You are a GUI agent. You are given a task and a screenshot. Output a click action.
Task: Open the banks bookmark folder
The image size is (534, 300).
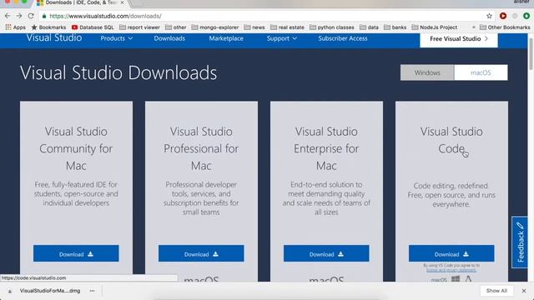395,27
